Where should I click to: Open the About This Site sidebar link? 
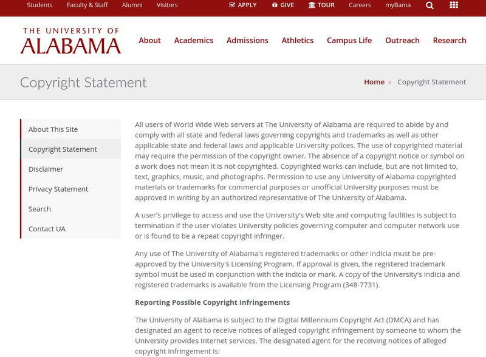pos(53,129)
